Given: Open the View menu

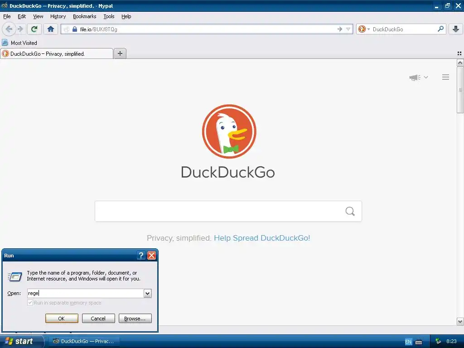Looking at the screenshot, I should [38, 16].
